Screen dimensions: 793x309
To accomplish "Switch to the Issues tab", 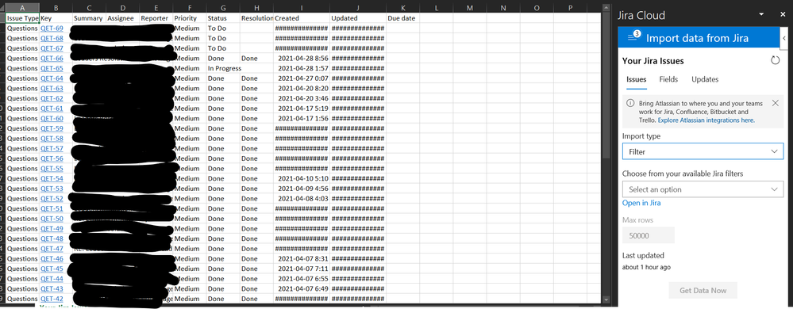I will [636, 79].
